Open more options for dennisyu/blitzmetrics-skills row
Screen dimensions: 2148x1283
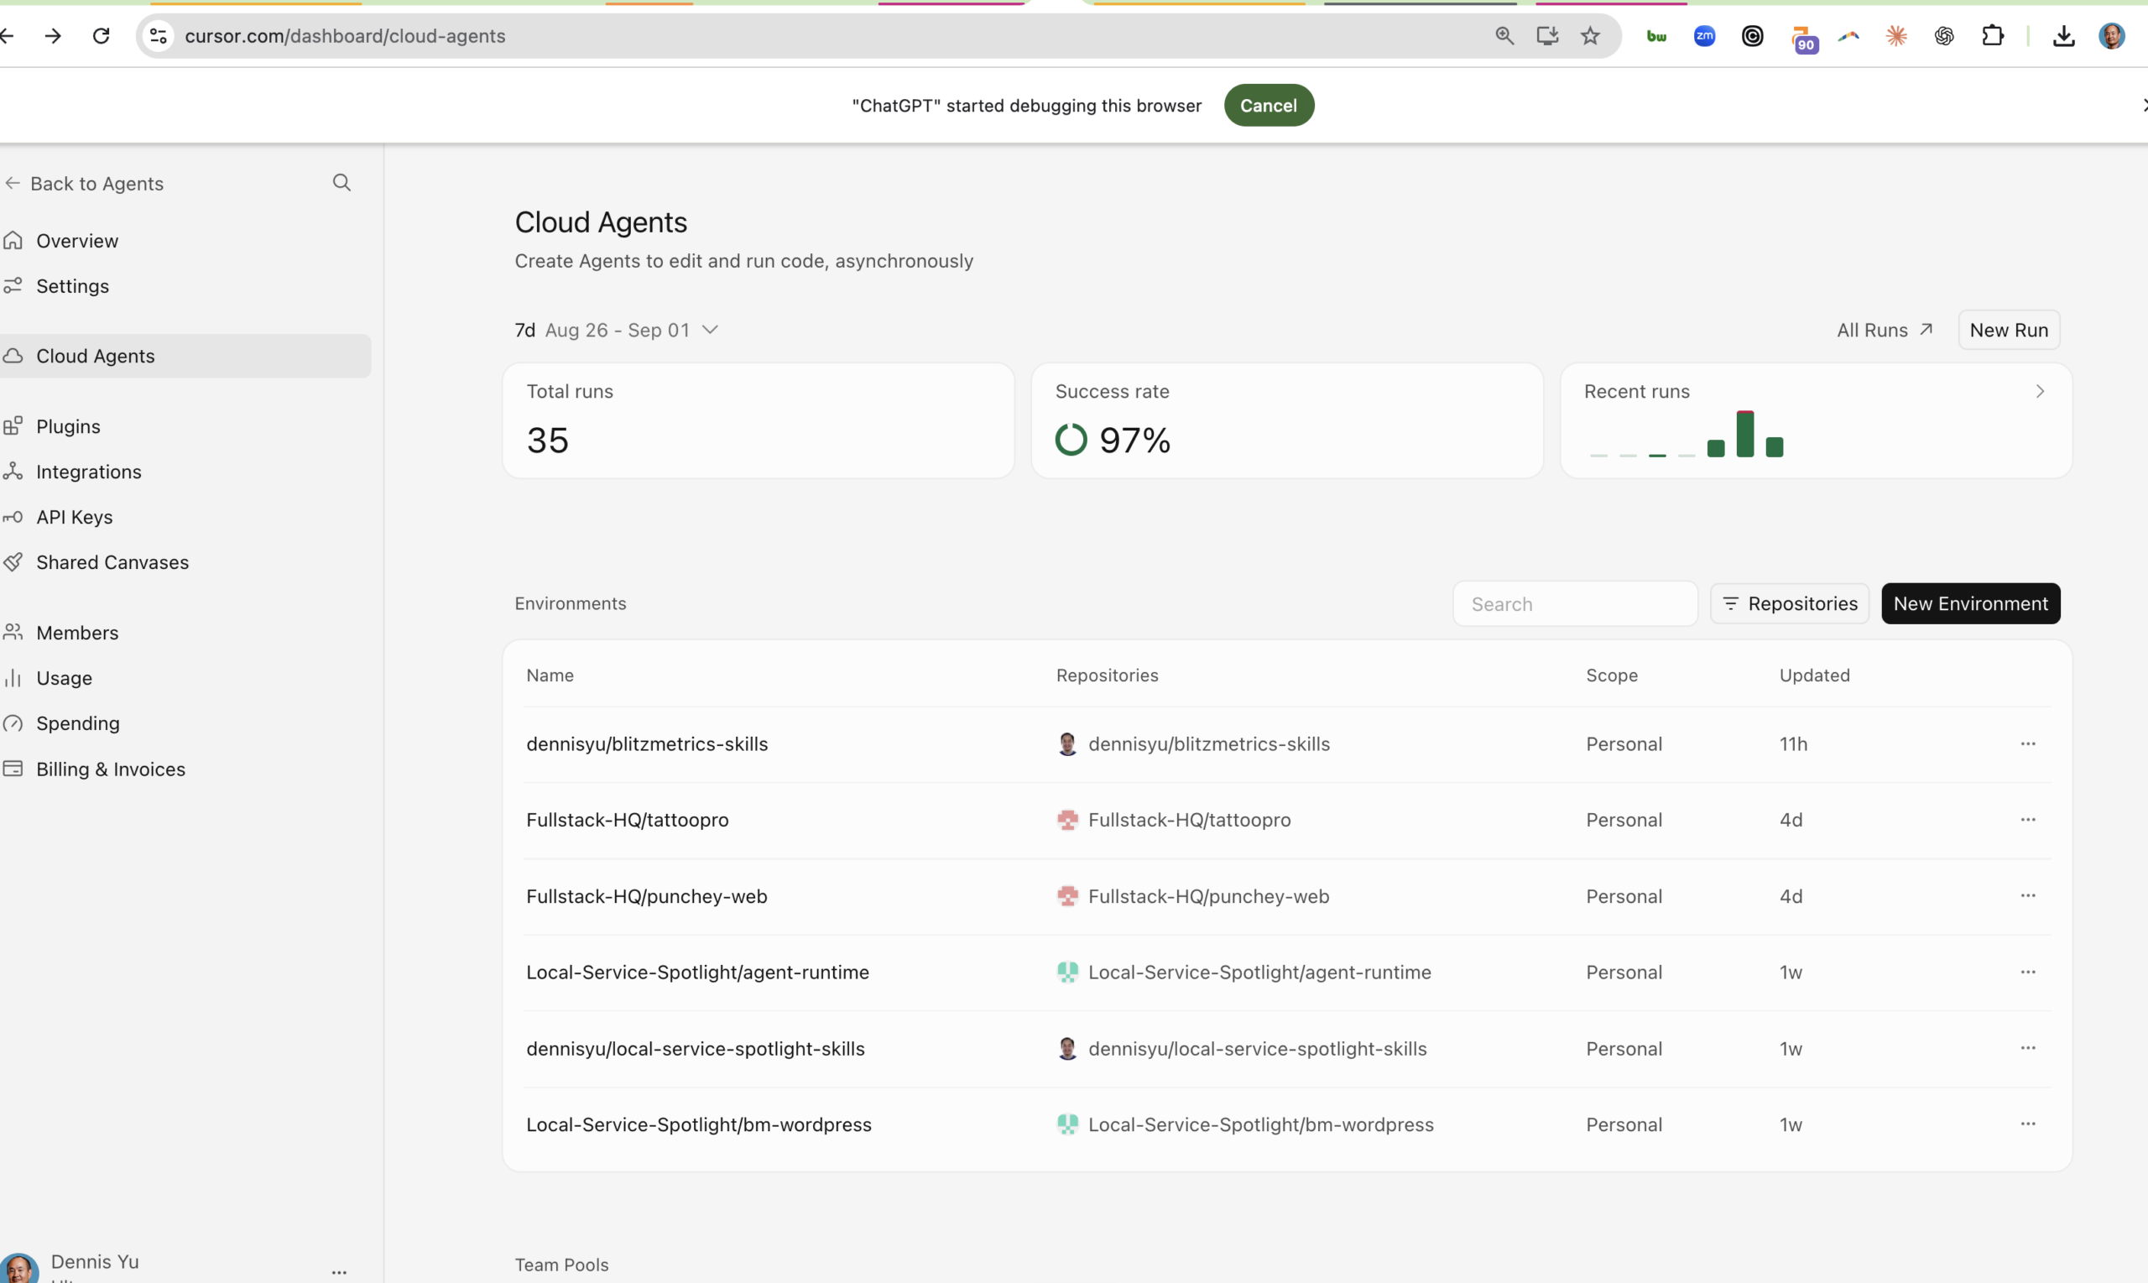[x=2027, y=743]
